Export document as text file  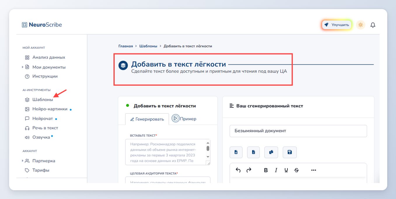253,152
